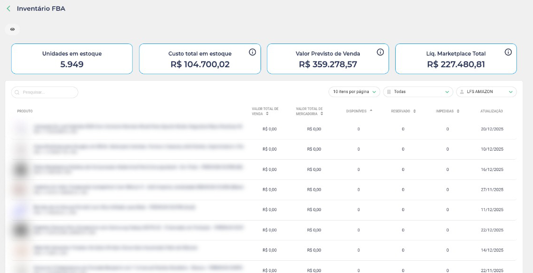Screen dimensions: 533x273
Task: Sort by Valor Total de Venda column
Action: (x=265, y=111)
